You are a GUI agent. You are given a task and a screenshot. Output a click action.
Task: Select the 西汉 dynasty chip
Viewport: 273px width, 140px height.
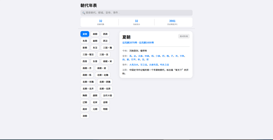click(x=105, y=41)
